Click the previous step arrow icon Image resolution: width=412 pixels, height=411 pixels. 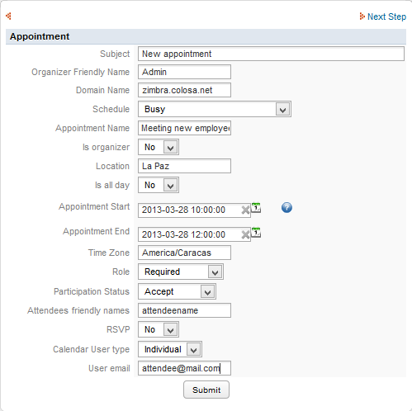pos(8,17)
